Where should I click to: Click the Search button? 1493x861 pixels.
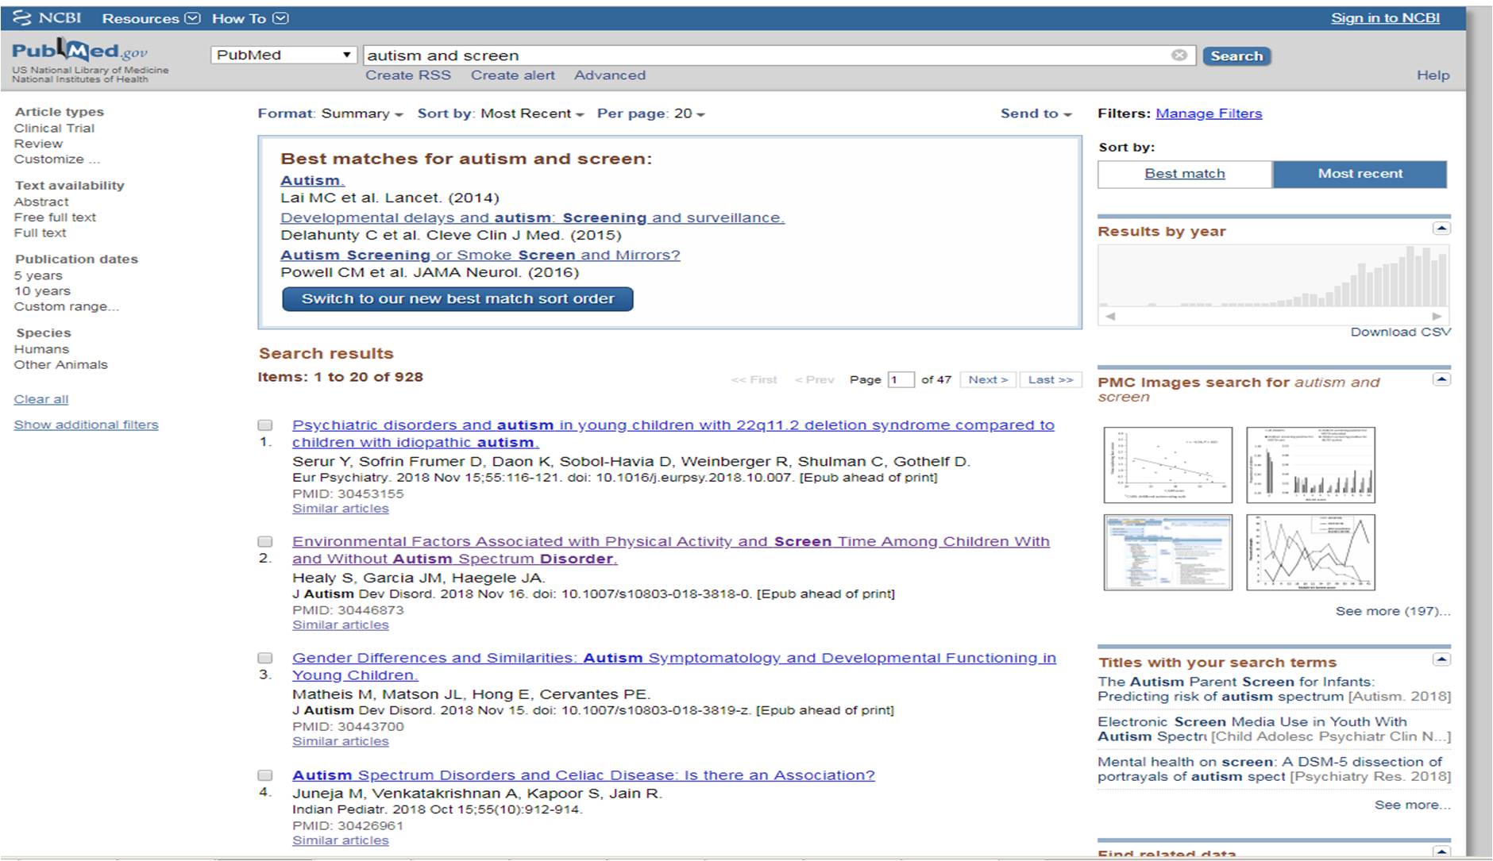(1236, 56)
